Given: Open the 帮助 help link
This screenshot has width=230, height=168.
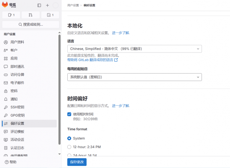Looking at the screenshot, I should [x=10, y=162].
